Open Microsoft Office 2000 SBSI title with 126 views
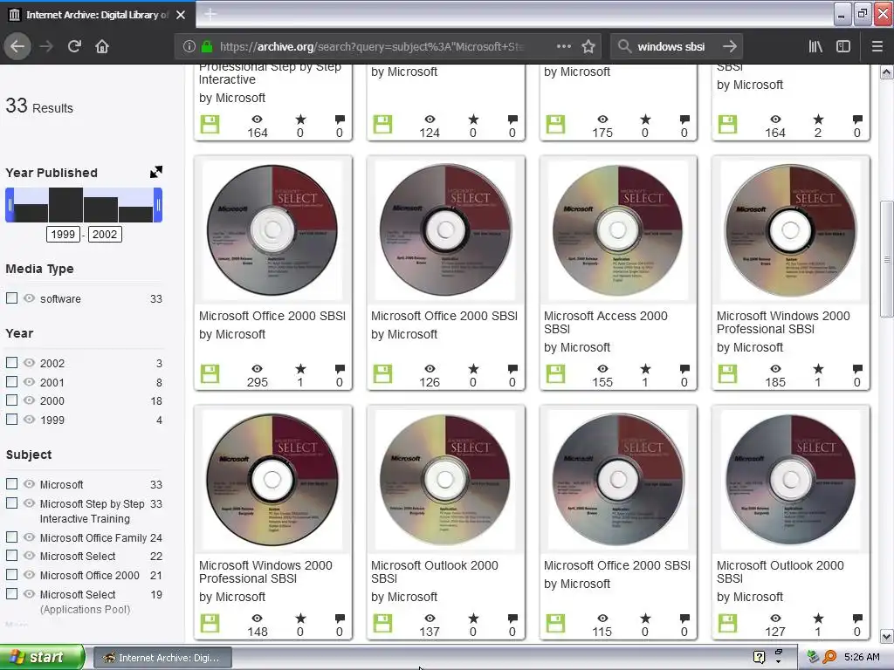The image size is (894, 670). pyautogui.click(x=444, y=316)
